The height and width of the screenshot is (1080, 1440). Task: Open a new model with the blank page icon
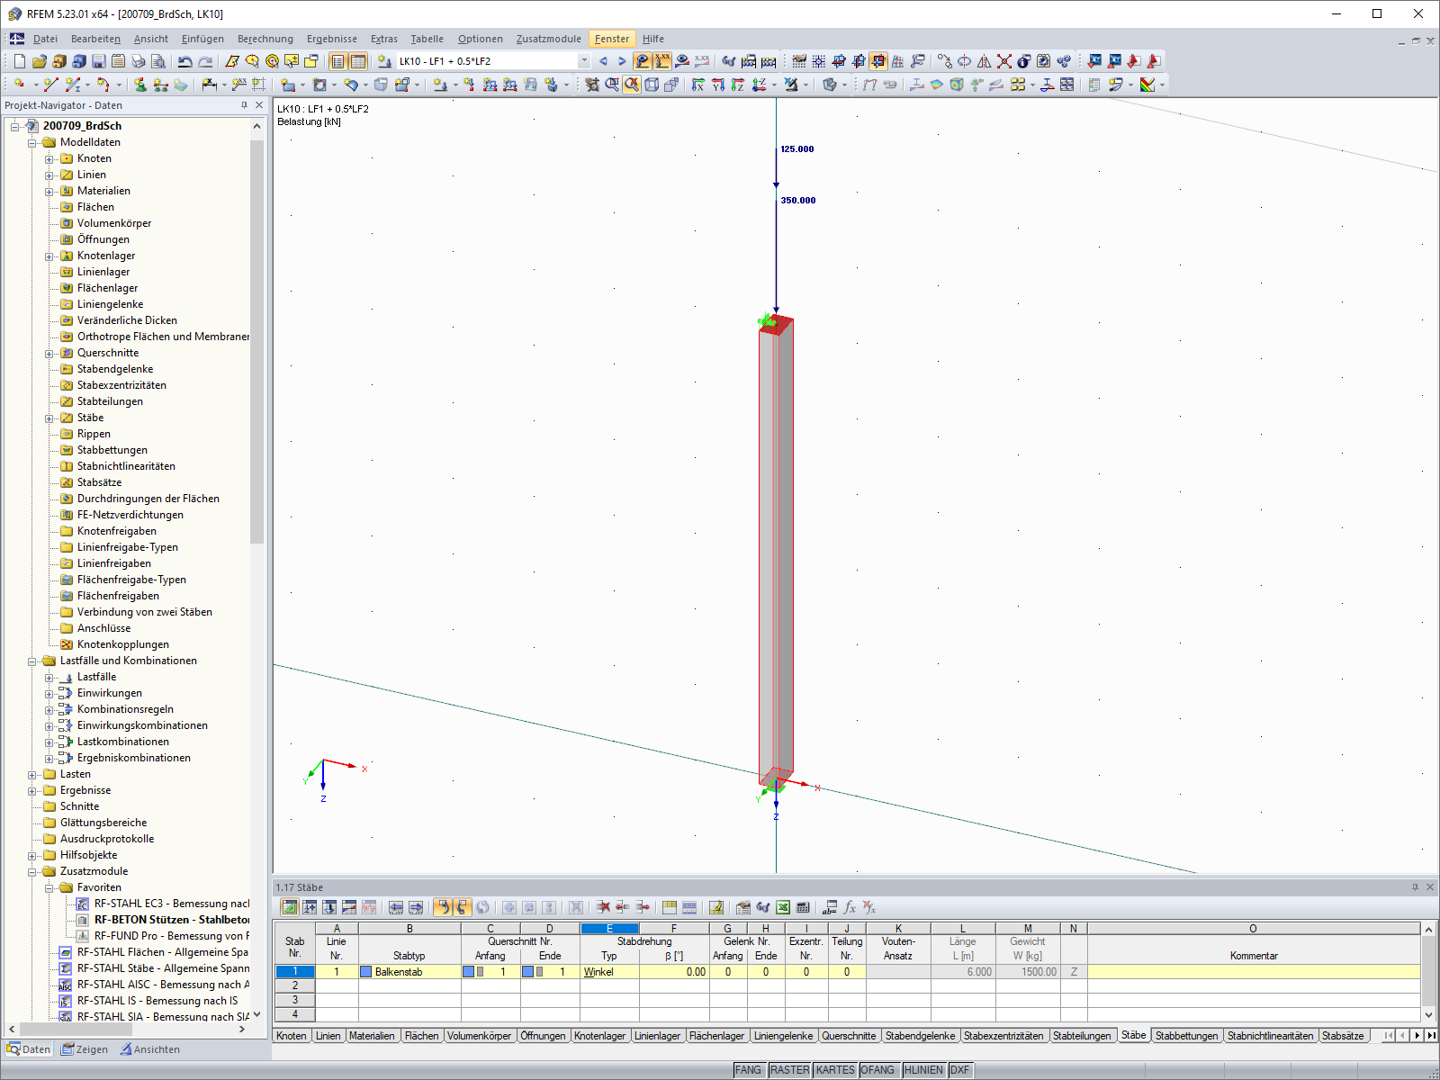click(x=20, y=61)
